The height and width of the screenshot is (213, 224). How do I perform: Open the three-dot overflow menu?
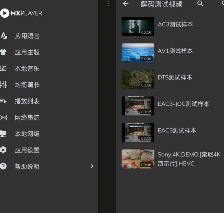pyautogui.click(x=109, y=4)
